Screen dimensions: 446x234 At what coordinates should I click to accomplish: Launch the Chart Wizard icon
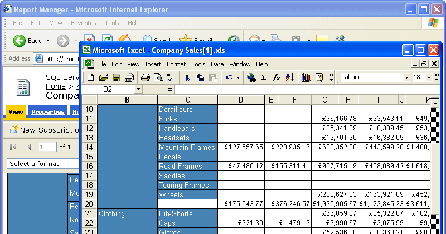pos(306,77)
